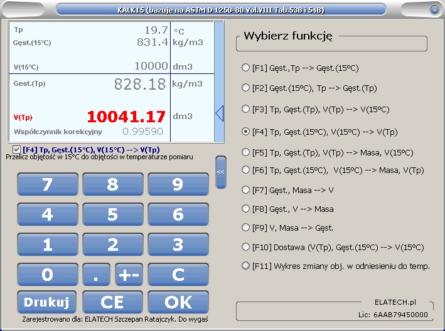Tap keypad digit 3
445x331 pixels.
coord(178,244)
